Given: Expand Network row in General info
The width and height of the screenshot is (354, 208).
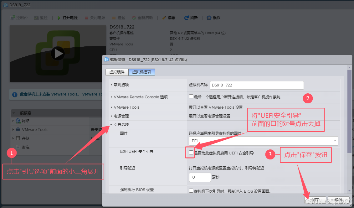Looking at the screenshot, I should click(13, 121).
